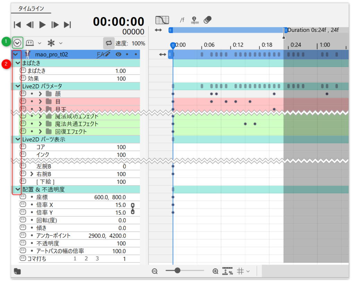Select the タイムライン tab

(x=31, y=9)
